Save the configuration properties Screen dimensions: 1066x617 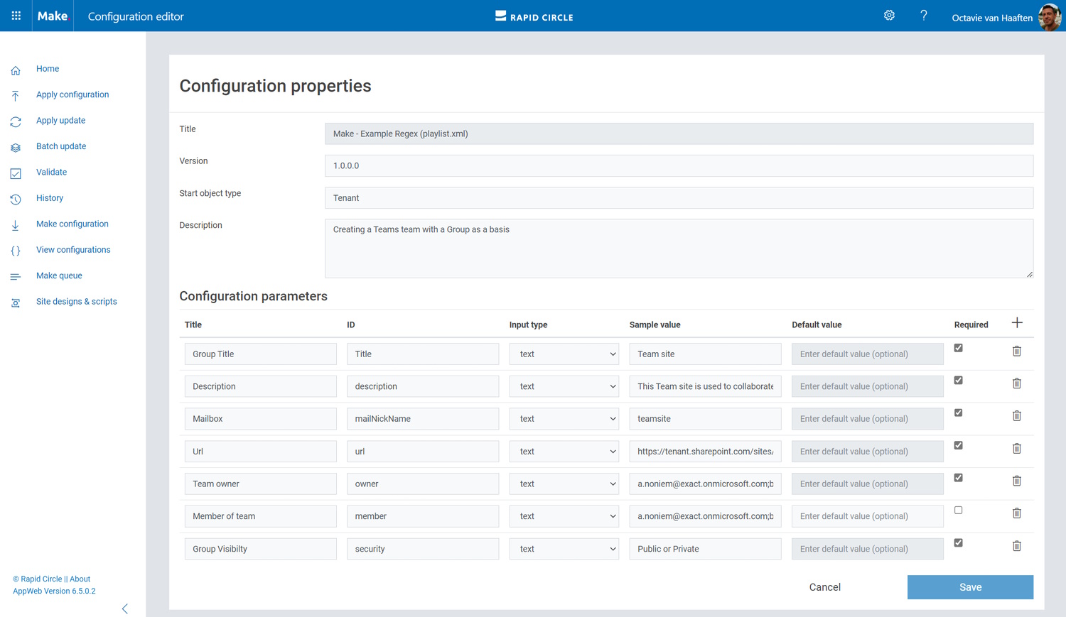pyautogui.click(x=970, y=587)
